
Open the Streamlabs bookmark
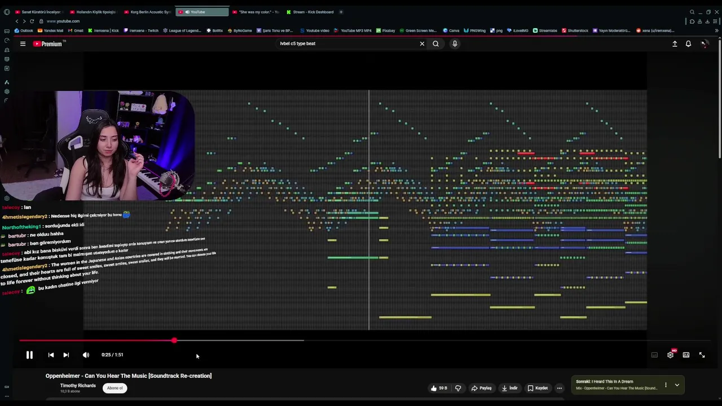pos(545,30)
